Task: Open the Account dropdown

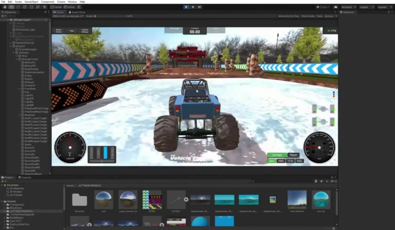Action: click(348, 7)
